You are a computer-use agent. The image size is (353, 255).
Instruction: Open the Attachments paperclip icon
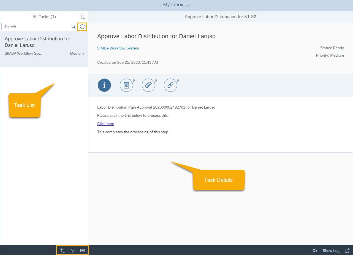148,85
